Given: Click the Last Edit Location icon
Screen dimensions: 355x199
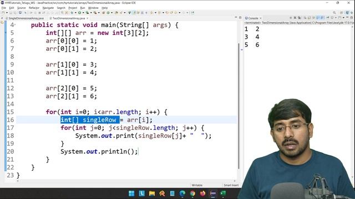Looking at the screenshot, I should point(167,13).
